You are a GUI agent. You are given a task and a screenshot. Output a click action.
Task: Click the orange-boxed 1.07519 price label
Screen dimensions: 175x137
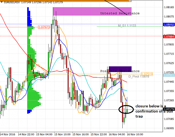pyautogui.click(x=147, y=74)
